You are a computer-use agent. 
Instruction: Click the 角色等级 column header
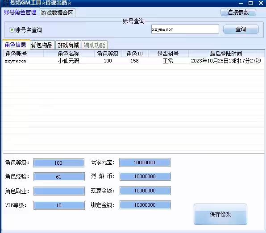pos(108,54)
